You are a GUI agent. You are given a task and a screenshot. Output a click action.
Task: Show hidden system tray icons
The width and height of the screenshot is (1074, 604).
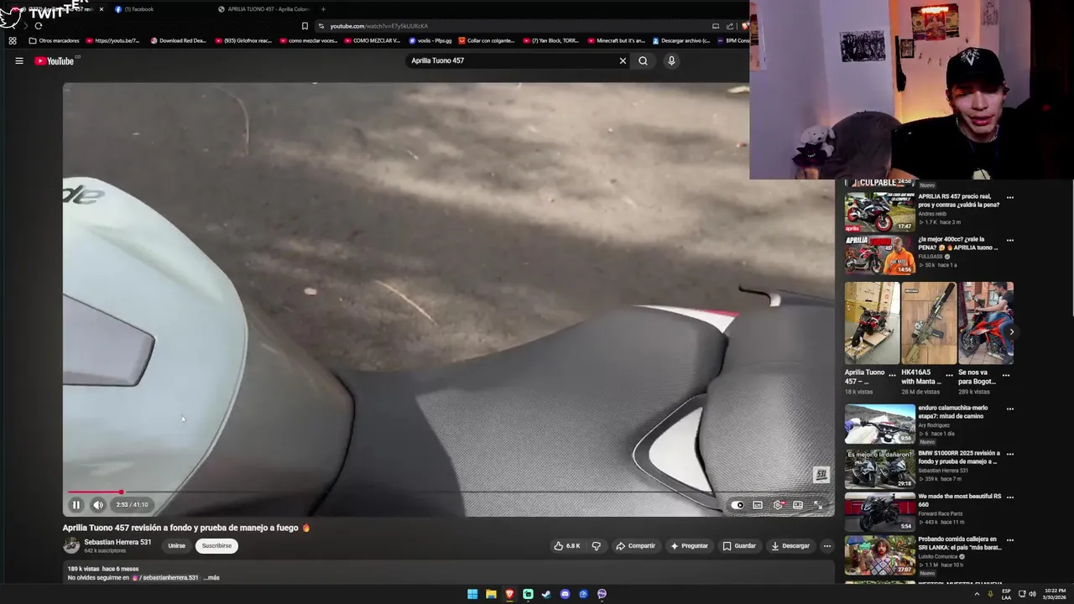[977, 594]
